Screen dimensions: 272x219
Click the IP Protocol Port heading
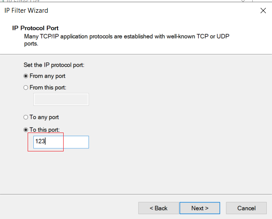pos(35,28)
